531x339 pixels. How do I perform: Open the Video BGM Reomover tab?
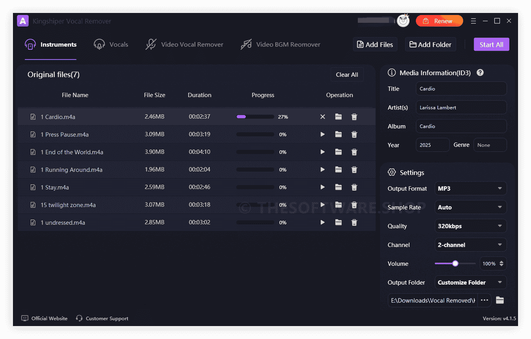tap(280, 45)
